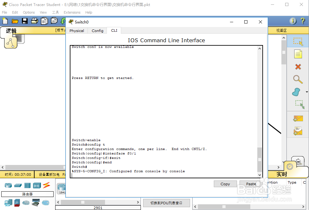Select the Hubs device category icon
The image size is (309, 210).
tap(27, 185)
